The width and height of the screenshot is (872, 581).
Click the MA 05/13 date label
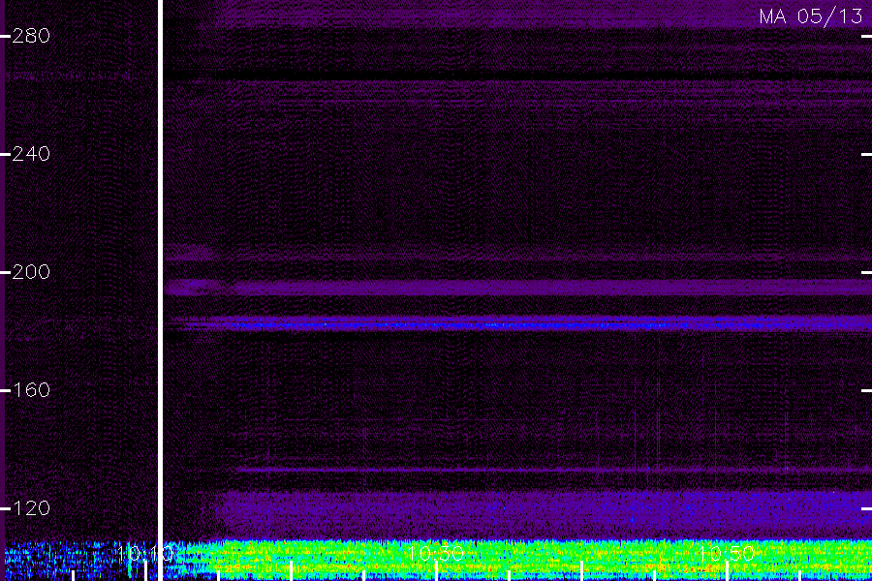(x=811, y=16)
